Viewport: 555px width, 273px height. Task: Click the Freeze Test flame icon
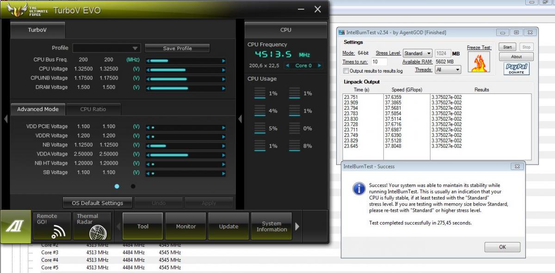coord(478,62)
